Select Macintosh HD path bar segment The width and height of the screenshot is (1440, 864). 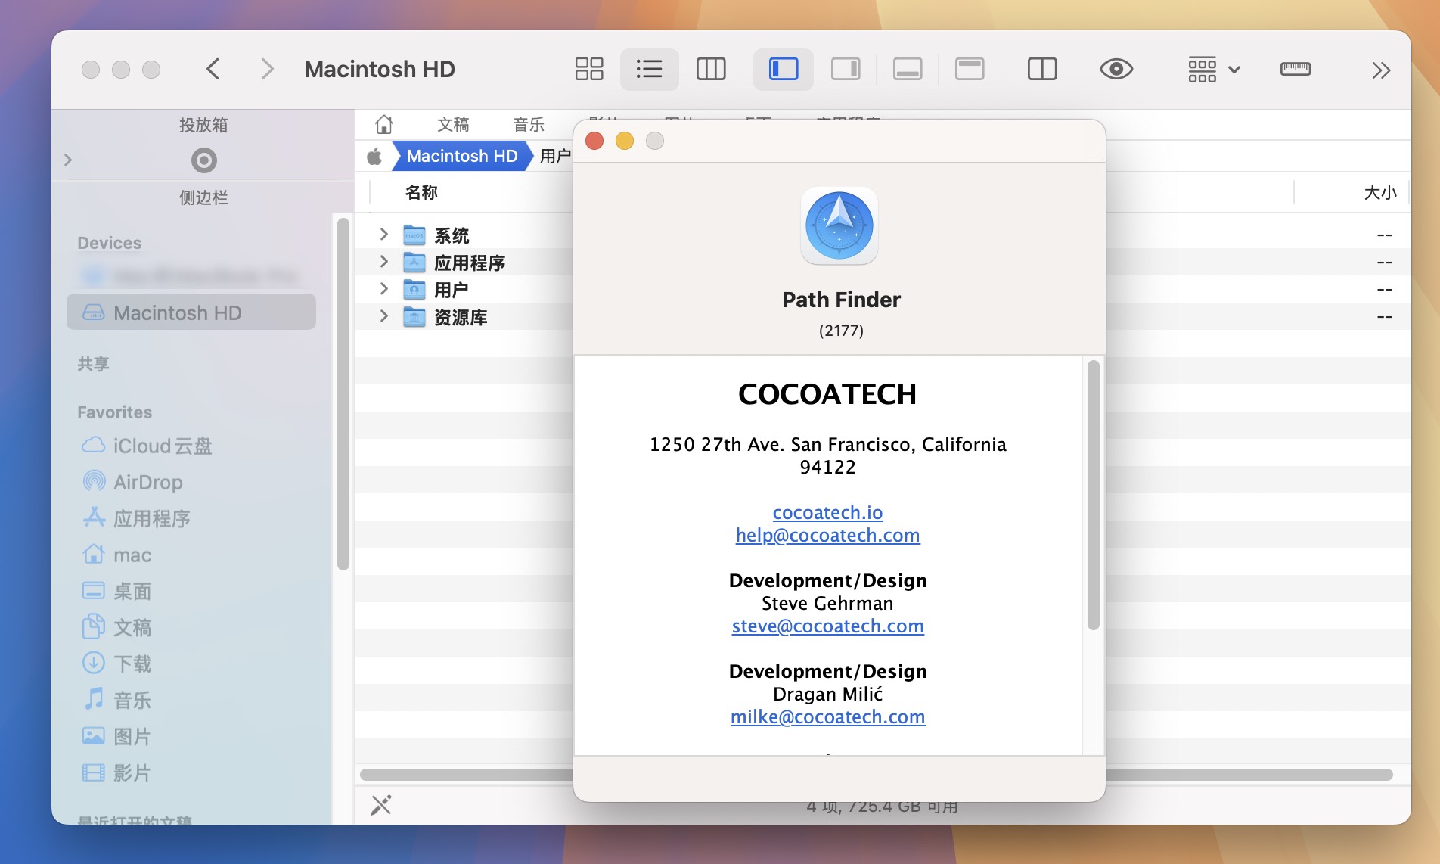[461, 156]
